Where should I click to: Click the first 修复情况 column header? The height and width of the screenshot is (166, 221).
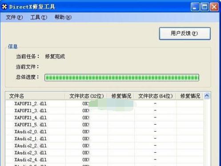(121, 96)
